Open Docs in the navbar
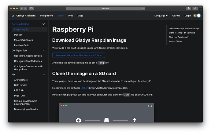Screen dimensions: 211x133 [61, 16]
